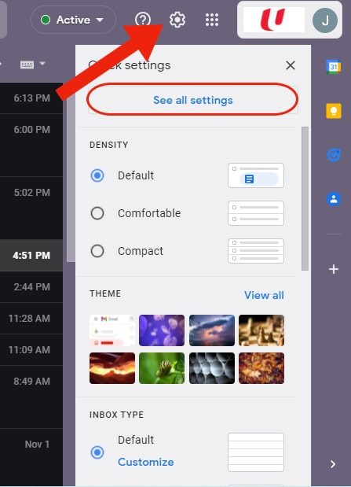Open the email received at 11:28 AM

coord(31,319)
